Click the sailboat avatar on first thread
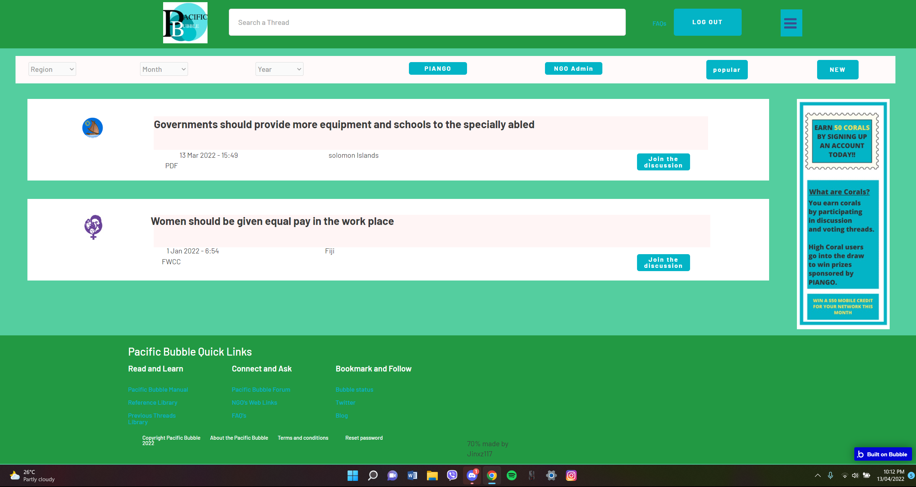The height and width of the screenshot is (487, 916). click(x=92, y=128)
